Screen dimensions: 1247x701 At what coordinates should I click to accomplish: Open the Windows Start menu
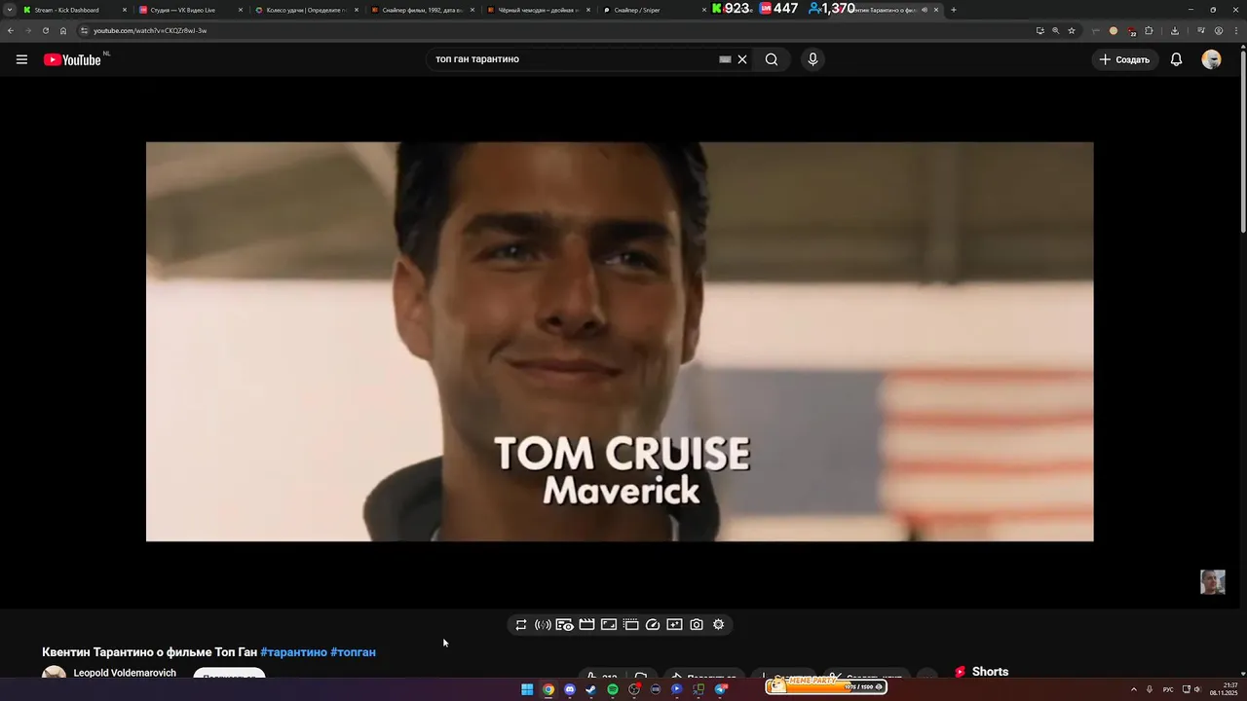527,689
